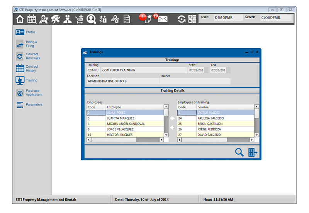This screenshot has width=309, height=213.
Task: Click the exit icon in Trainings dialog
Action: pos(253,152)
